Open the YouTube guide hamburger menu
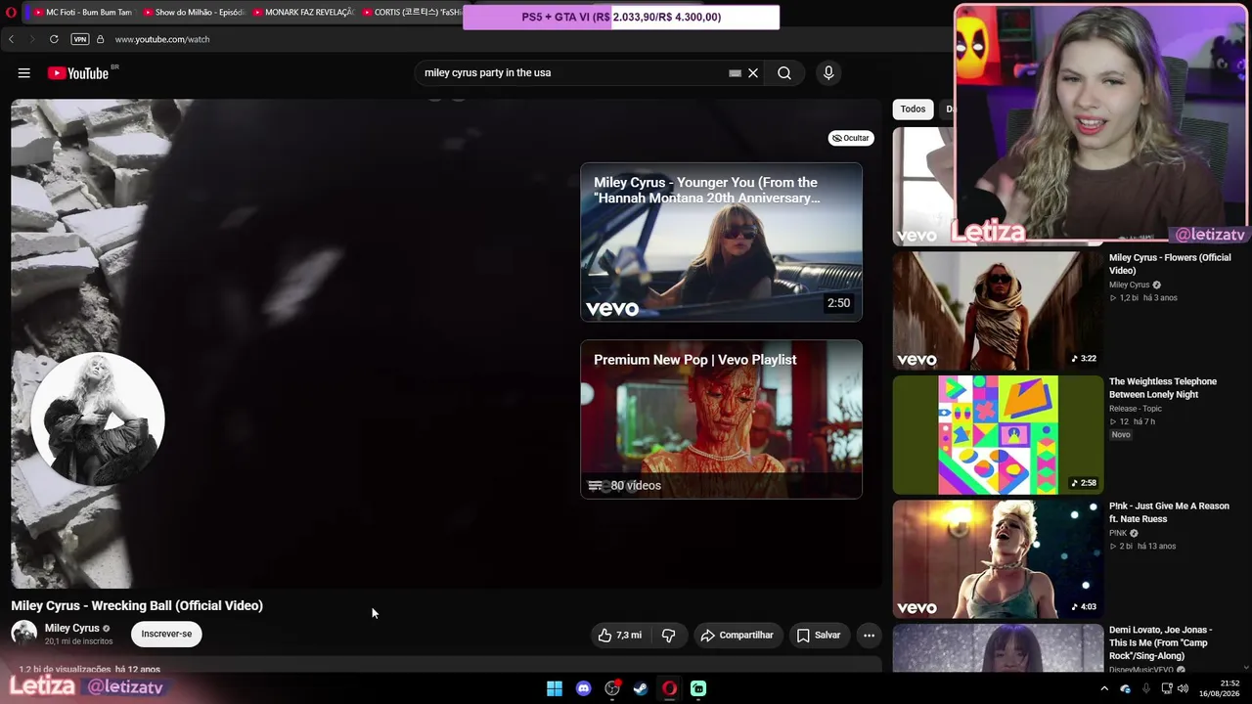 pos(24,73)
